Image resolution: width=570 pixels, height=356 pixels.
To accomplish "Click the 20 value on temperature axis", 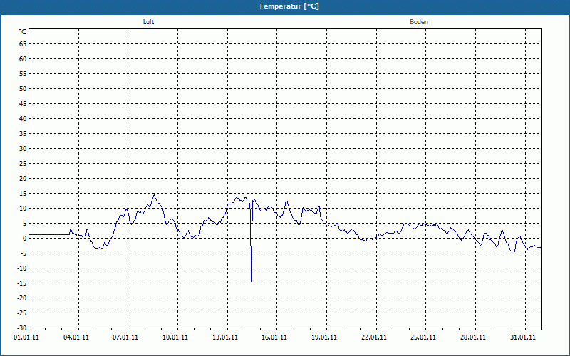I will coord(23,179).
